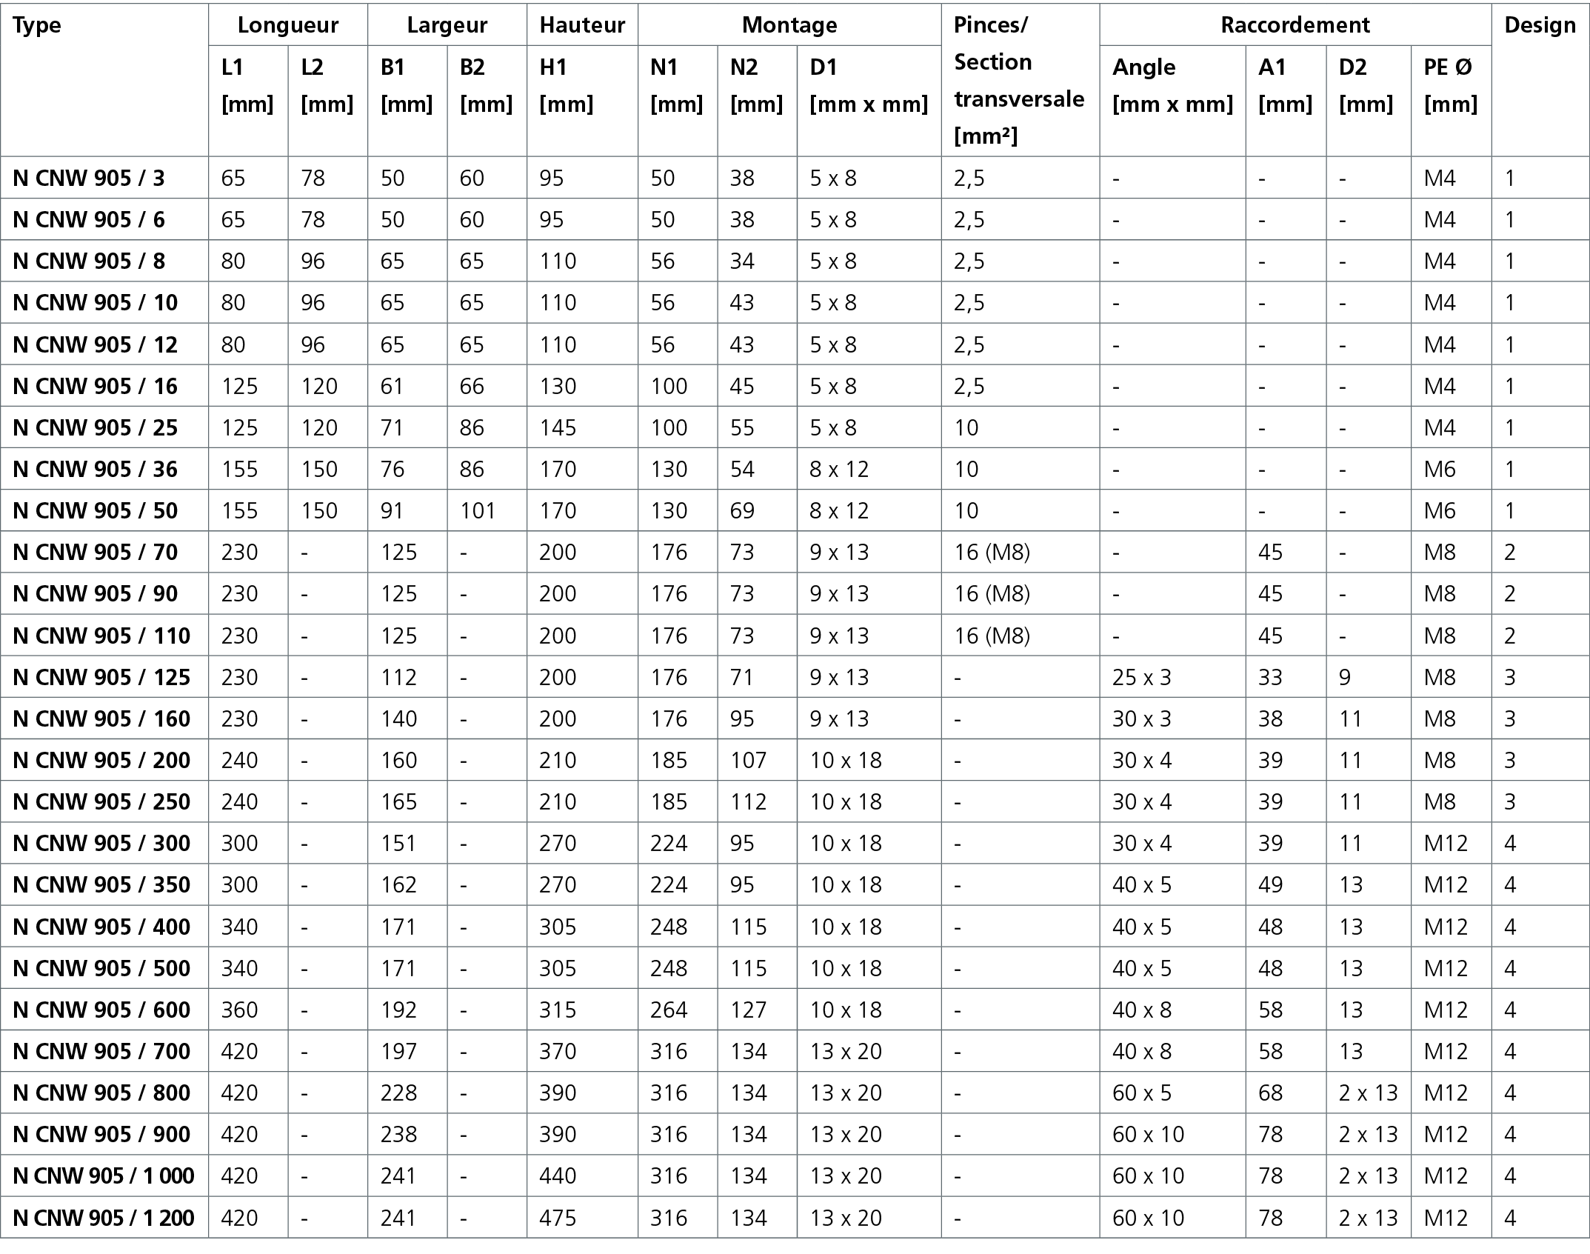Click the 'N CNW 905 / 110' row label

(x=101, y=636)
